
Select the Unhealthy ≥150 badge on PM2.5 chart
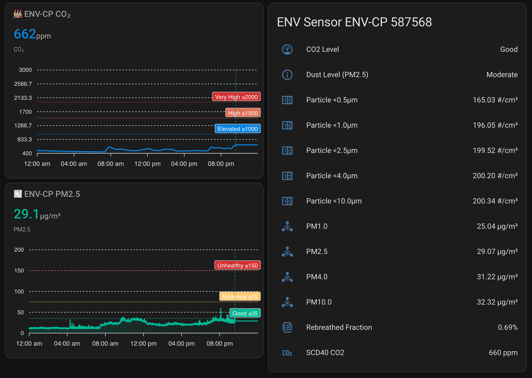237,265
